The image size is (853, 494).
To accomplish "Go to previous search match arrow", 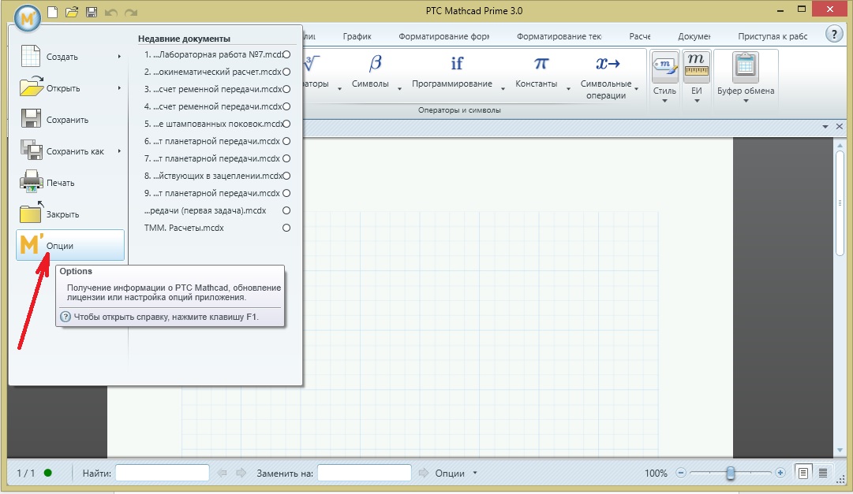I will (222, 473).
